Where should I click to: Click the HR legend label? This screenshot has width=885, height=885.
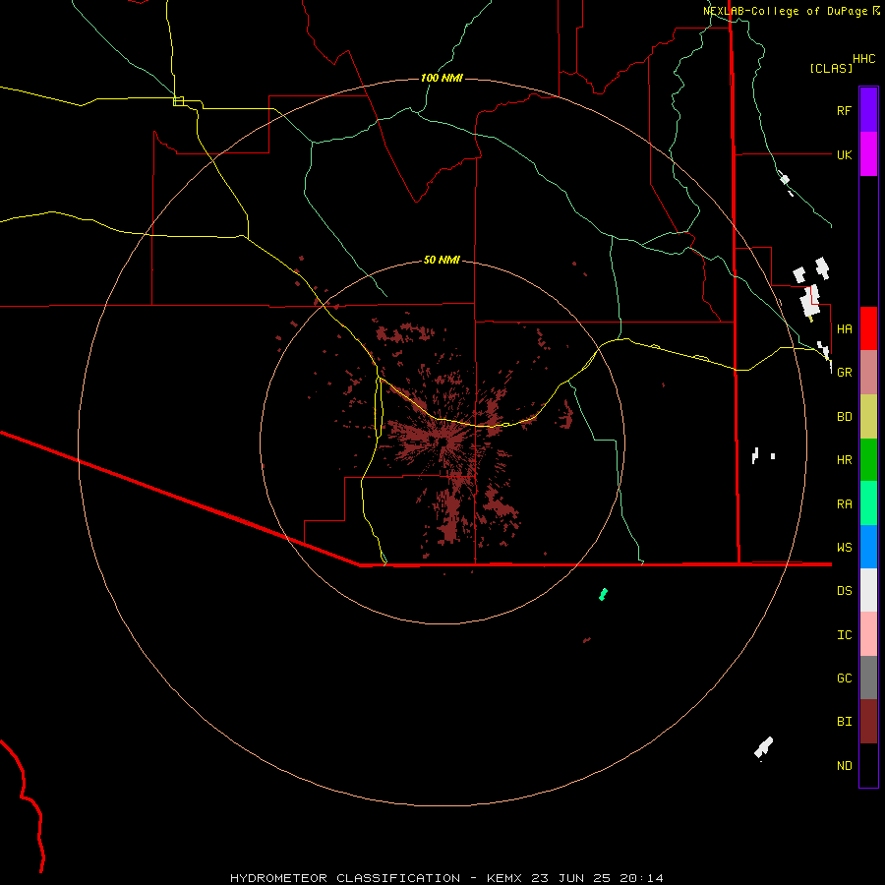(x=844, y=460)
